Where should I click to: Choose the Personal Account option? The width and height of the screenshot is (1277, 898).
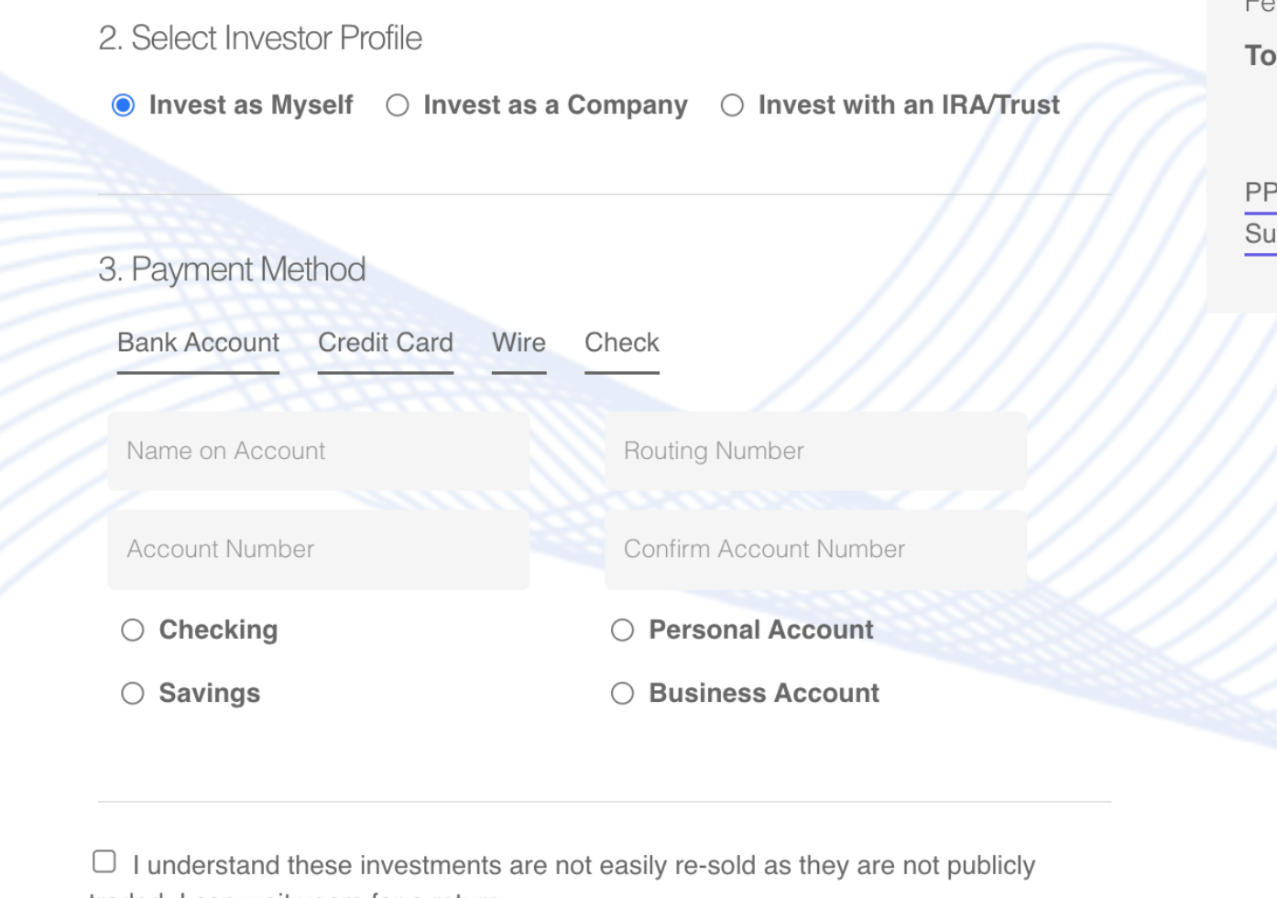pyautogui.click(x=623, y=630)
